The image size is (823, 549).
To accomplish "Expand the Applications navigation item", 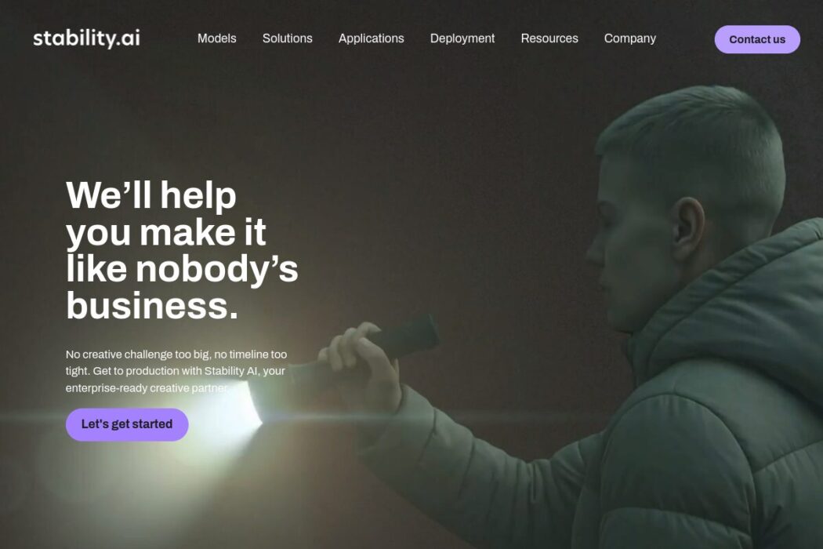I will [371, 39].
